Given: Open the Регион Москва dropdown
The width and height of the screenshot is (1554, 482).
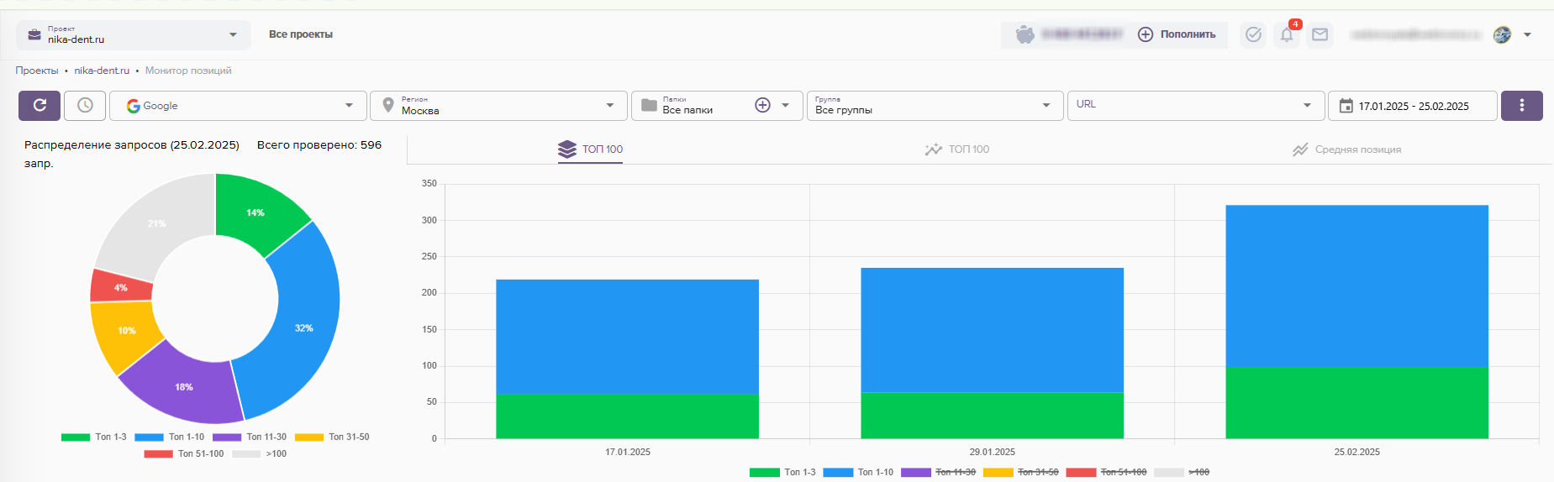Looking at the screenshot, I should coord(498,106).
